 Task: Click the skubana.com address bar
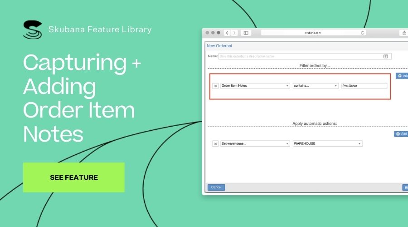313,33
